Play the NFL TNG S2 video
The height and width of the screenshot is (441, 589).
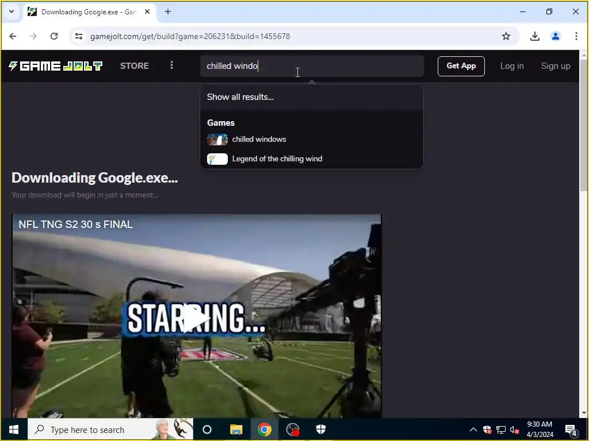(197, 318)
